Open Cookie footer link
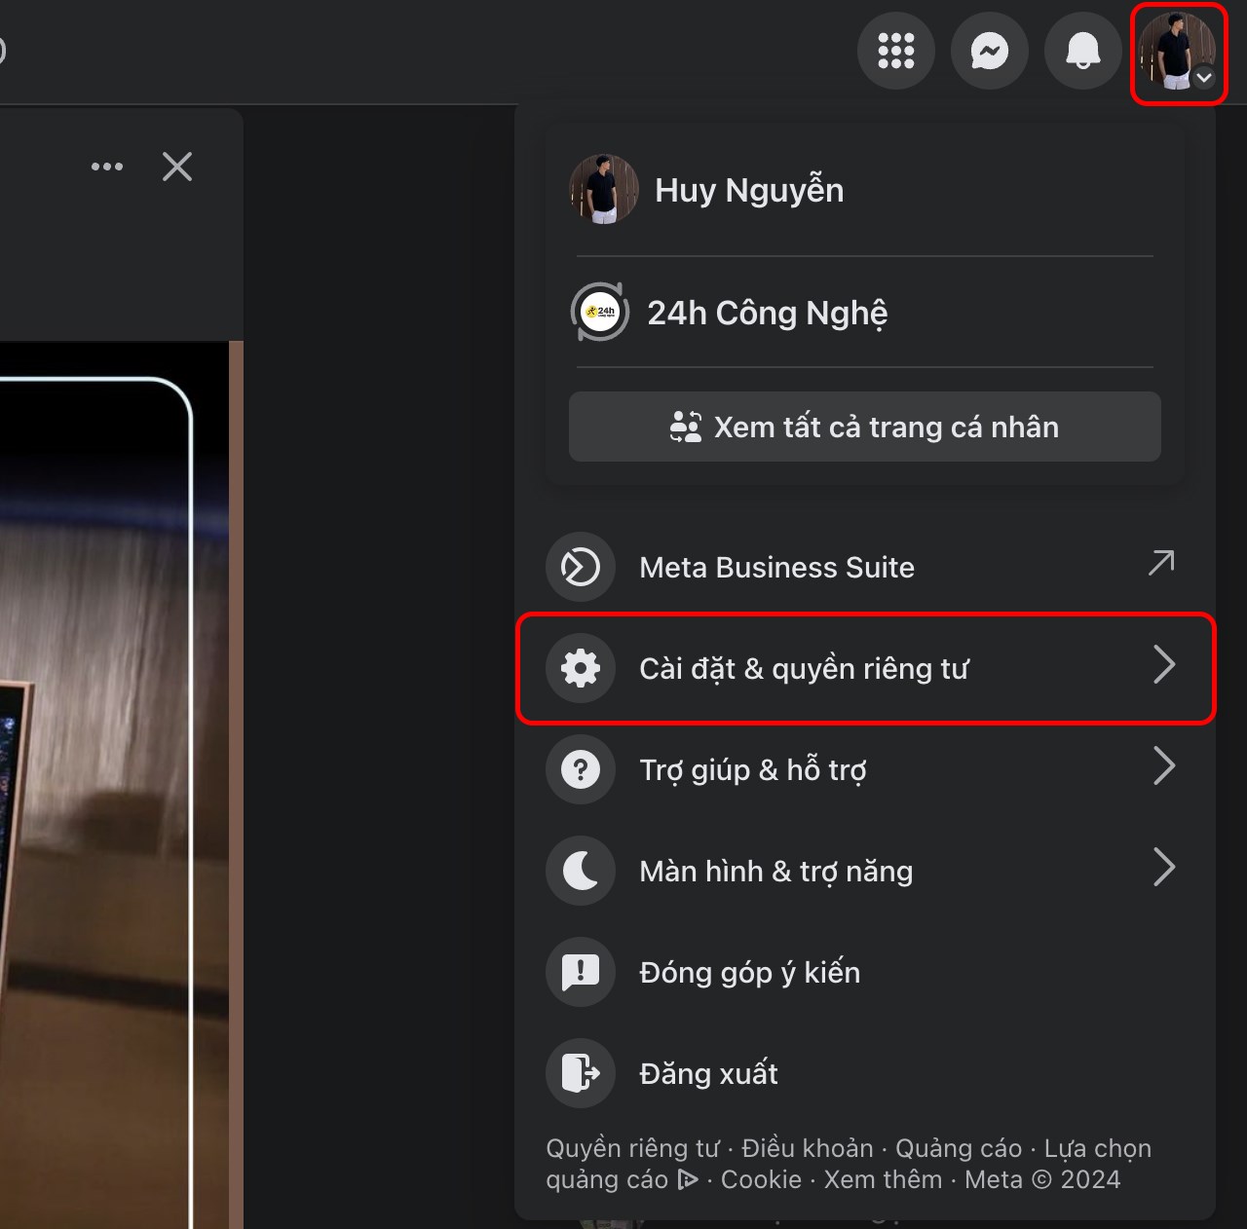Viewport: 1247px width, 1229px height. [761, 1179]
